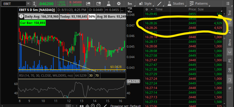
Task: Click the active drawing tool line icon
Action: (x=105, y=106)
